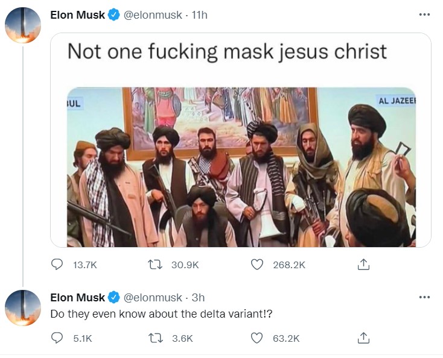Share the first tweet with the meme image
This screenshot has height=358, width=443.
tap(363, 264)
